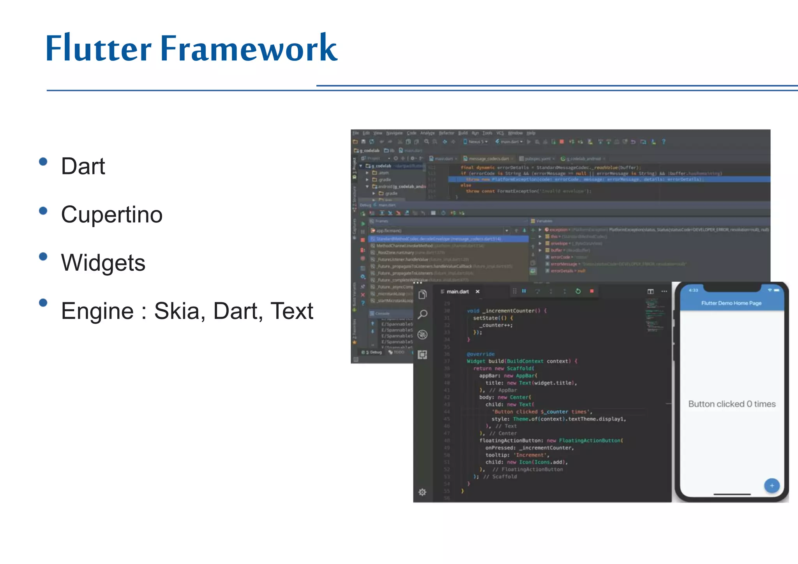Open the main.dart run configuration dropdown
The height and width of the screenshot is (564, 798).
tap(510, 142)
